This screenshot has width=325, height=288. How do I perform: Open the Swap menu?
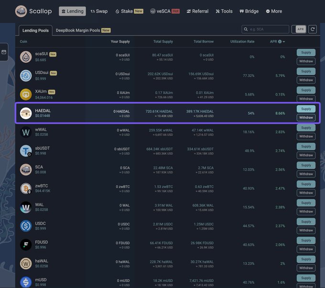tap(99, 11)
